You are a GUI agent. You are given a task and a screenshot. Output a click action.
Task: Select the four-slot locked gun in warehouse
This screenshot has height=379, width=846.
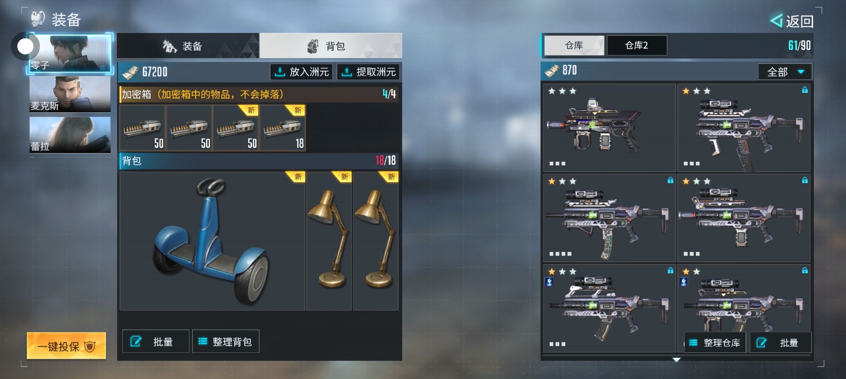coord(609,218)
